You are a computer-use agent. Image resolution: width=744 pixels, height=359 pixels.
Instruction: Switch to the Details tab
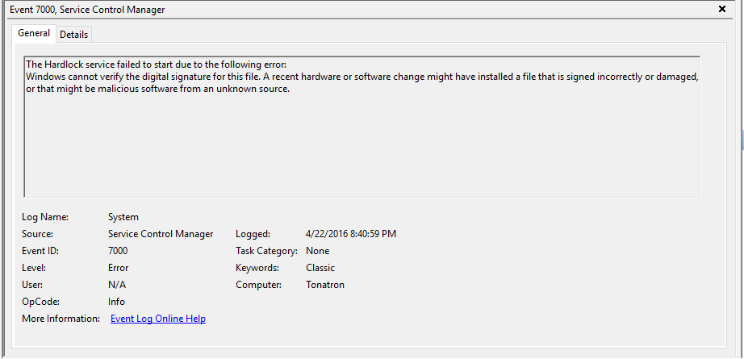tap(73, 35)
